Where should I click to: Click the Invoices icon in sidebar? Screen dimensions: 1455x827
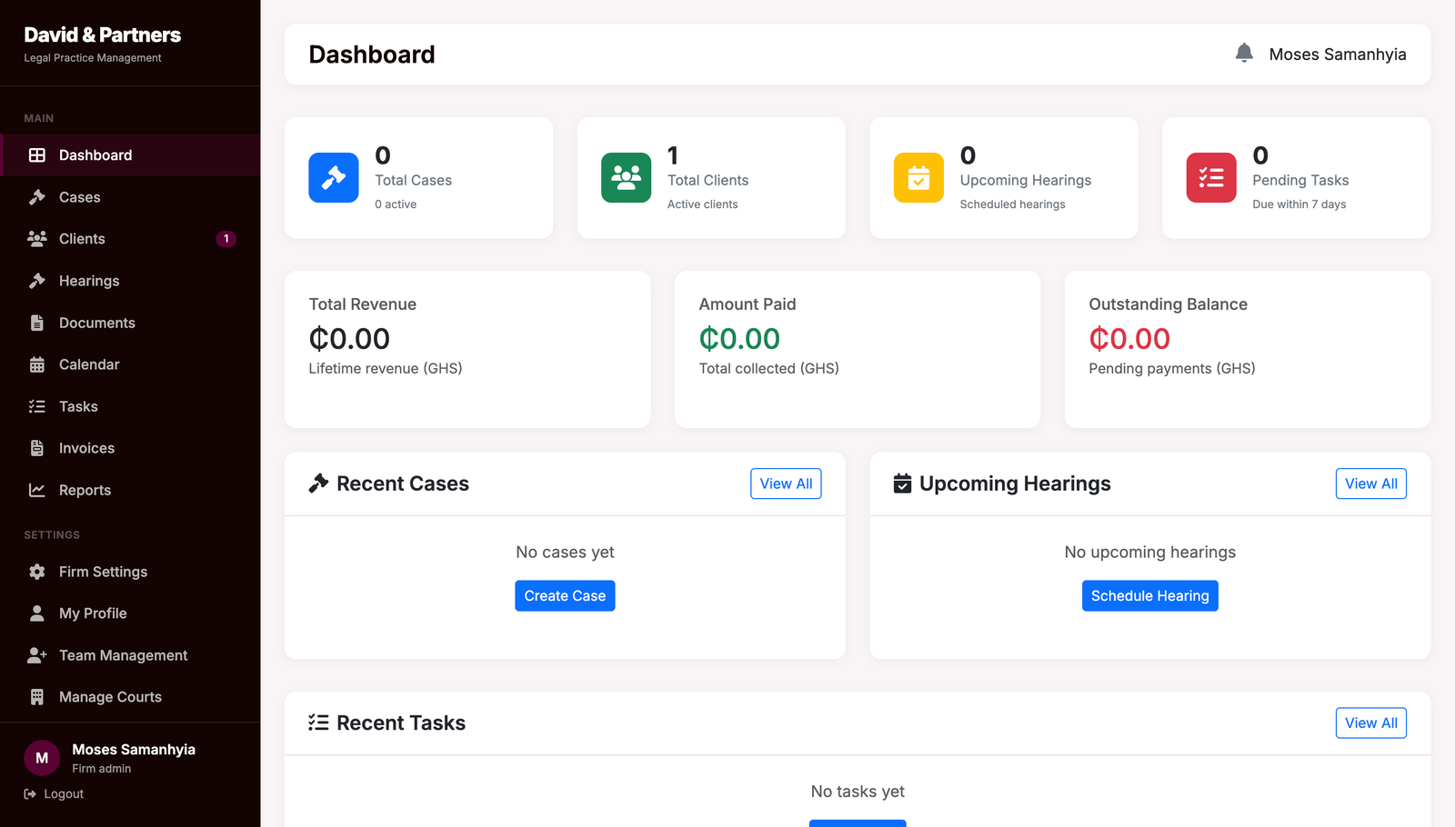[x=37, y=448]
